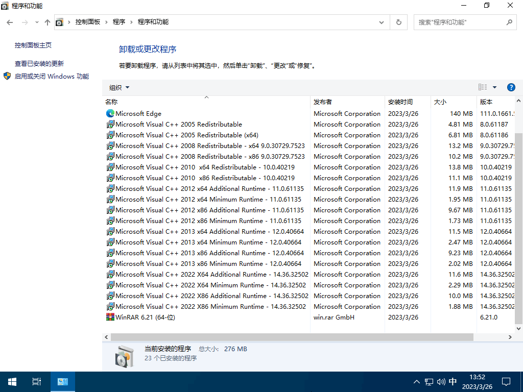
Task: Click the Microsoft Edge program icon
Action: click(x=110, y=114)
